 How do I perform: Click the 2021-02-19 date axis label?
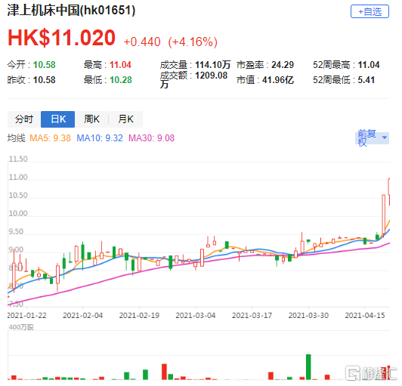[x=139, y=315]
